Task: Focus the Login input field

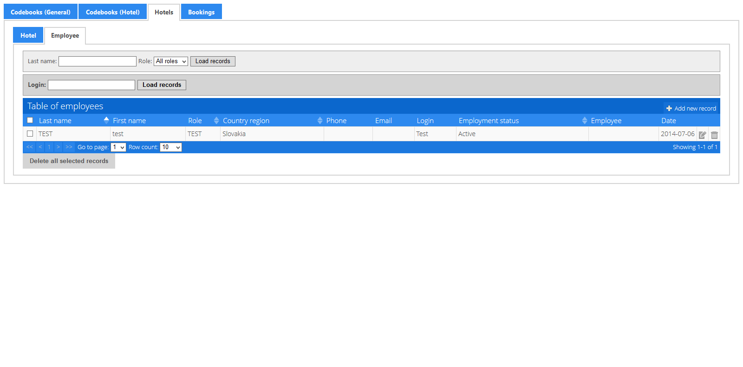Action: pyautogui.click(x=91, y=85)
